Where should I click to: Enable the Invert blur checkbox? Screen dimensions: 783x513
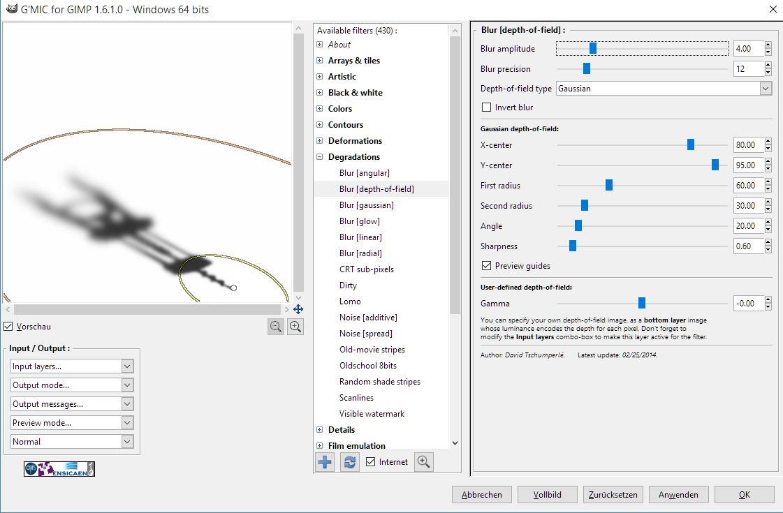click(x=487, y=107)
